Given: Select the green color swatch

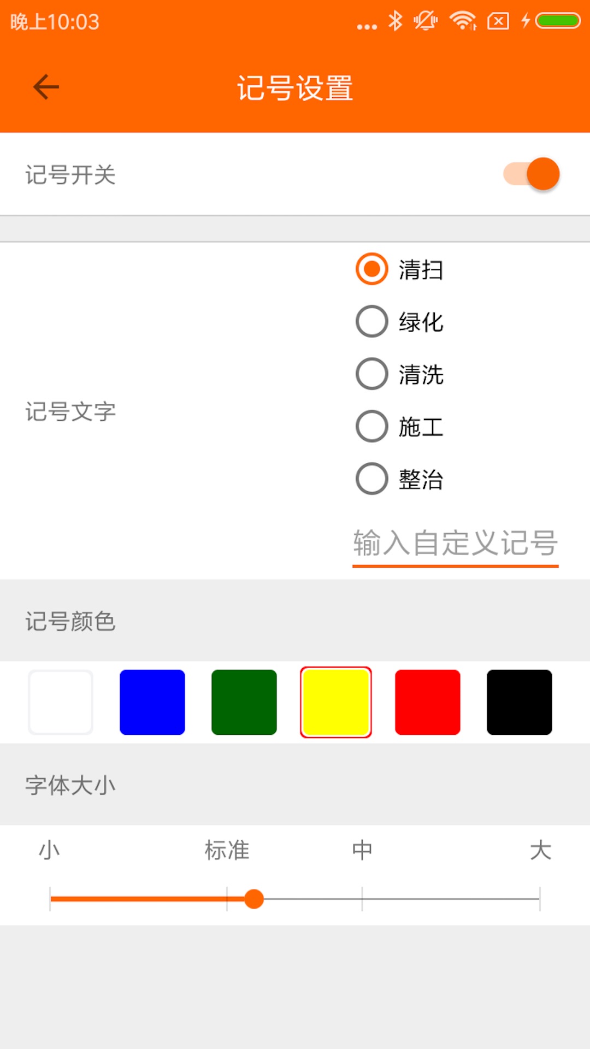Looking at the screenshot, I should point(244,702).
